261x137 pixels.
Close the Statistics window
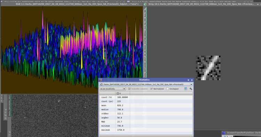click(192, 80)
